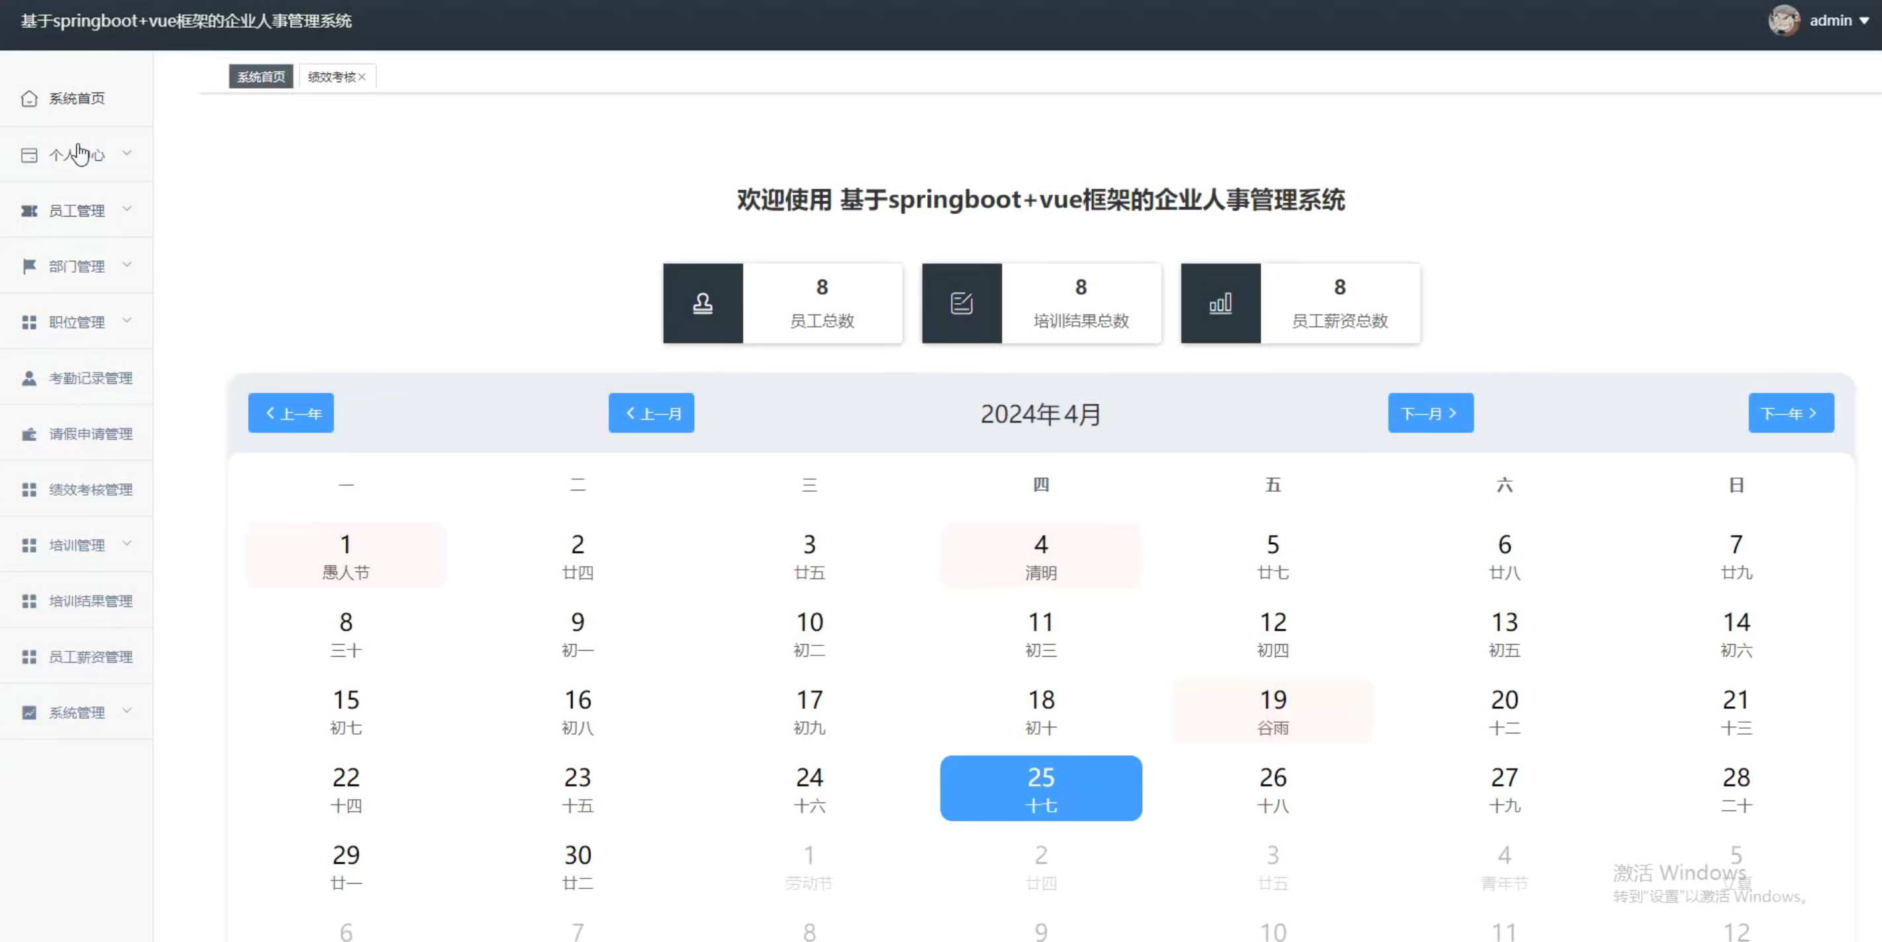Click the card icon beside 个人中心
1882x942 pixels.
(29, 155)
